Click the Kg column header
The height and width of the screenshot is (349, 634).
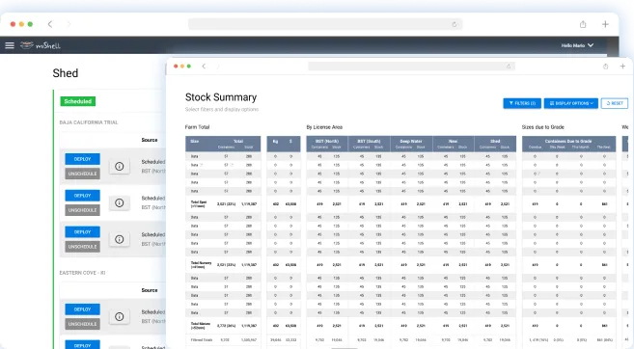click(x=275, y=142)
